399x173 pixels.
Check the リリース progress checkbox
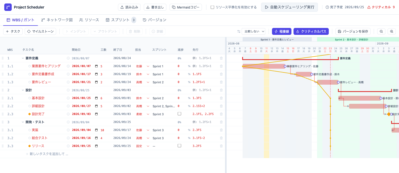(x=179, y=146)
